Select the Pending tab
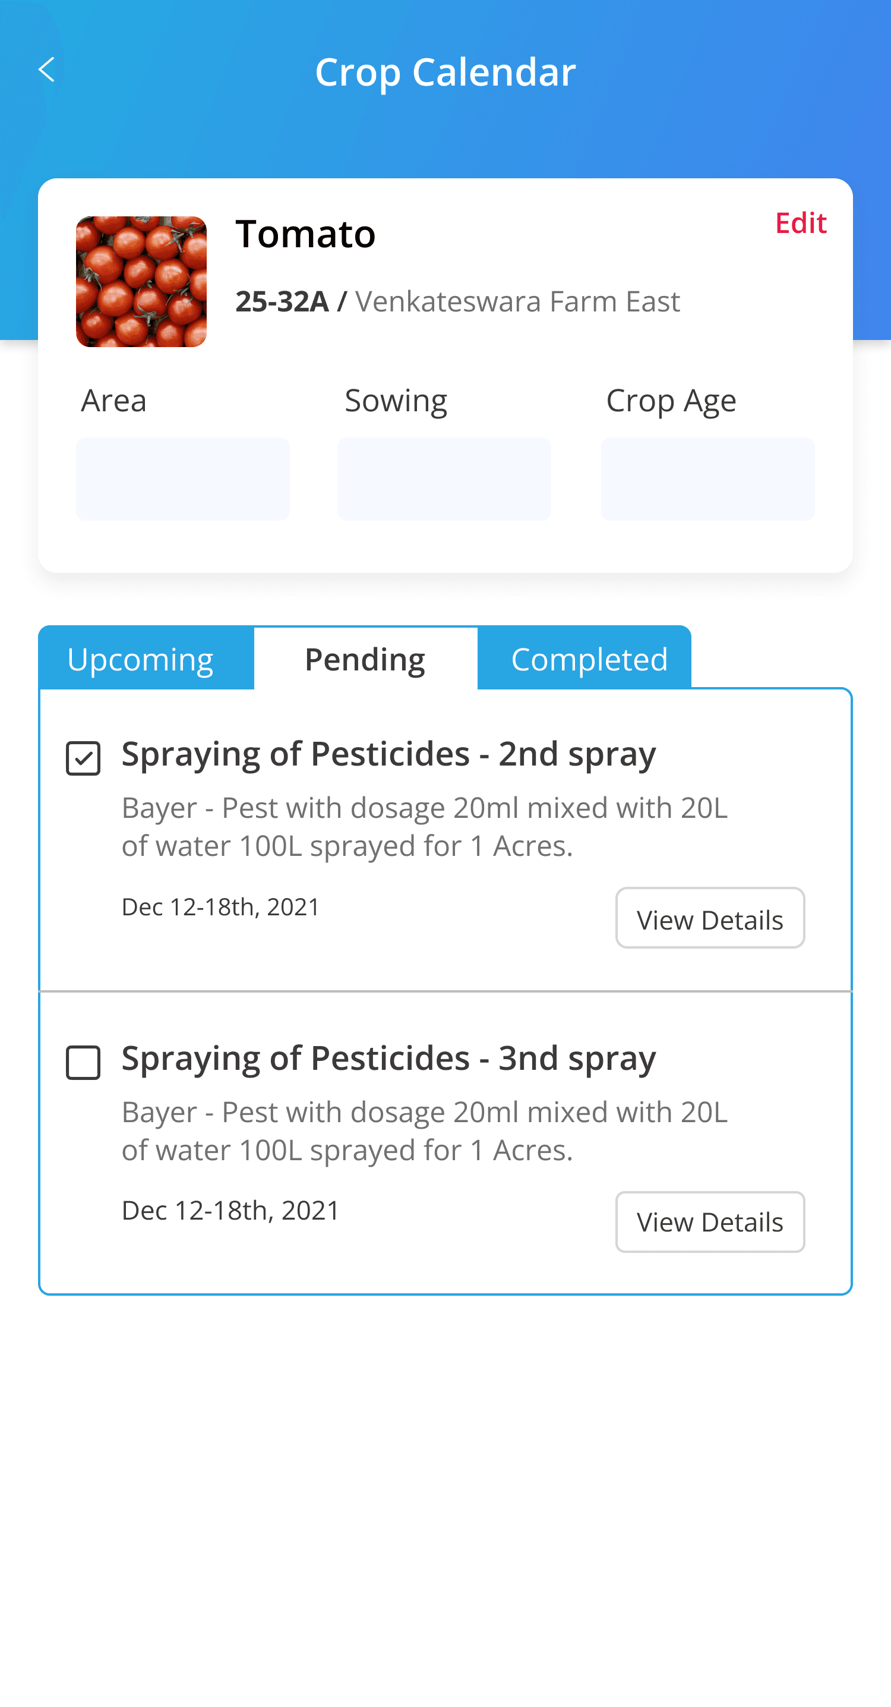Screen dimensions: 891x1707 [x=365, y=659]
